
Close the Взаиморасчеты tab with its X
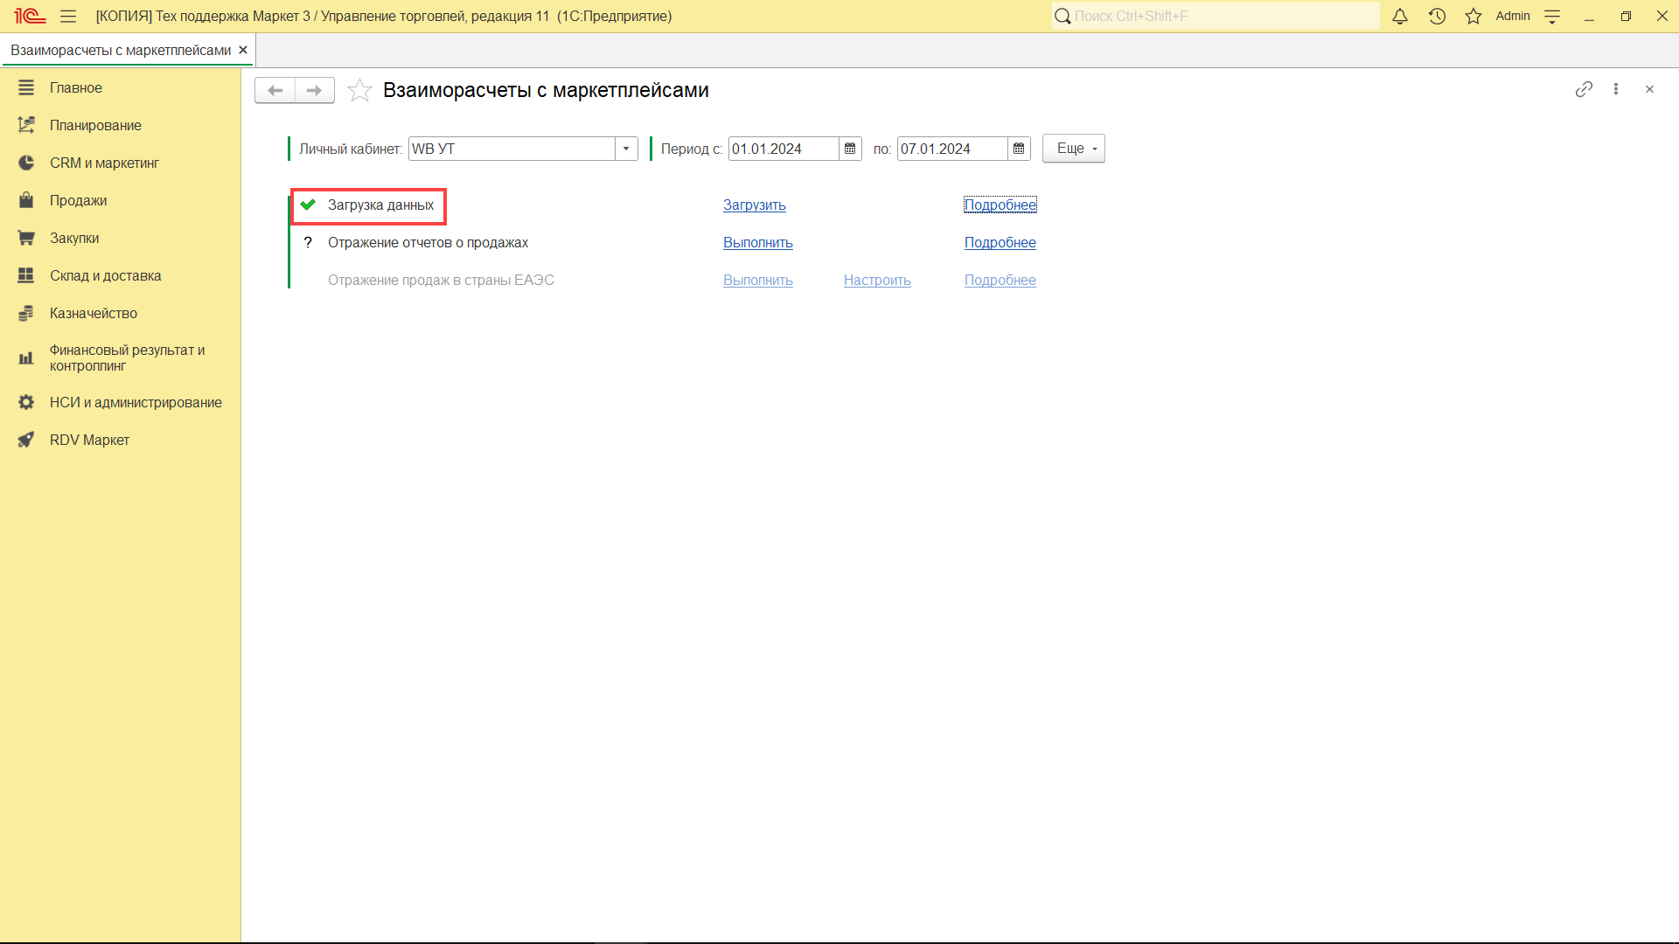coord(243,50)
